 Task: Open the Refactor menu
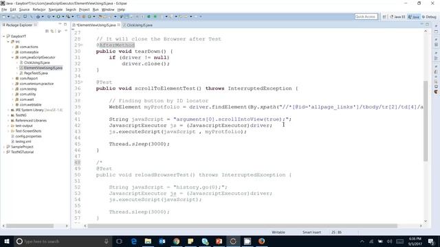[x=39, y=10]
